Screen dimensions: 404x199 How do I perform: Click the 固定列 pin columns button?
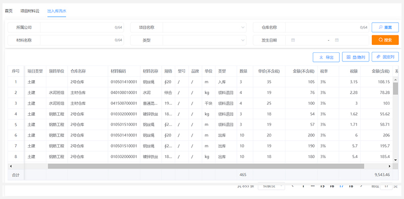click(x=385, y=57)
